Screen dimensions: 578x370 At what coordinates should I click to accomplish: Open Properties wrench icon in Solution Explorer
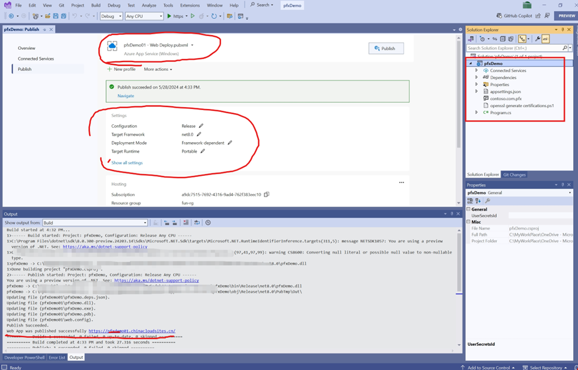(537, 39)
